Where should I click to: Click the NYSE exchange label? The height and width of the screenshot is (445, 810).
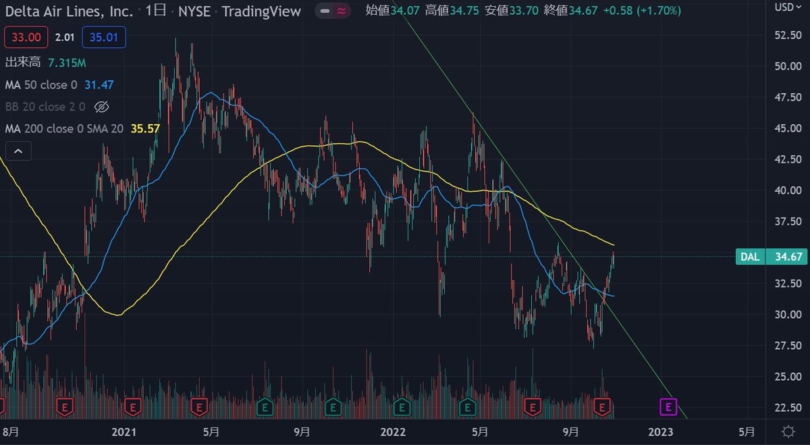pos(194,11)
